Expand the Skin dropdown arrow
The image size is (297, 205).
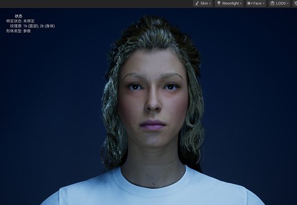210,3
